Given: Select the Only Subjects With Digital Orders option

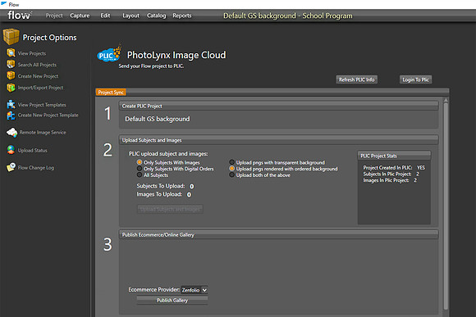Looking at the screenshot, I should [x=140, y=169].
